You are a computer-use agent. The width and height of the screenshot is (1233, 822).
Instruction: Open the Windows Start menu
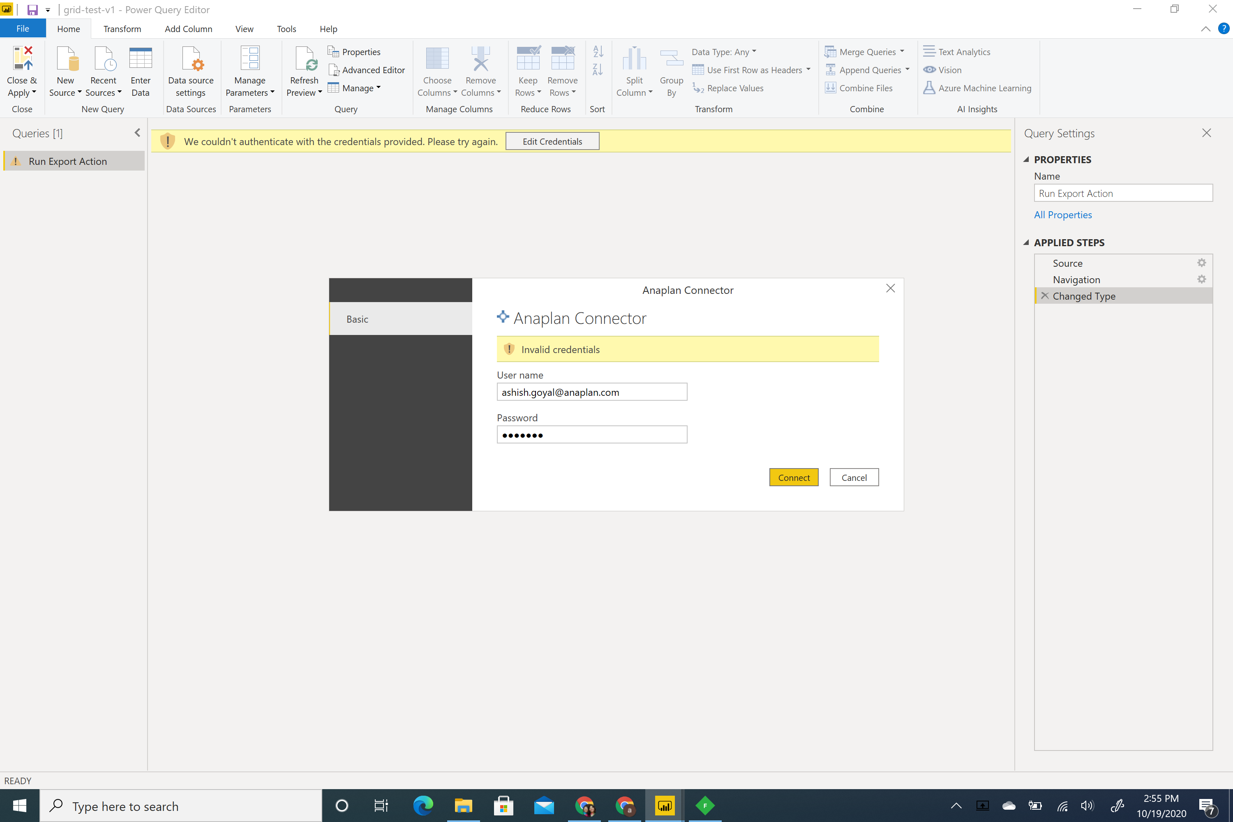point(19,806)
